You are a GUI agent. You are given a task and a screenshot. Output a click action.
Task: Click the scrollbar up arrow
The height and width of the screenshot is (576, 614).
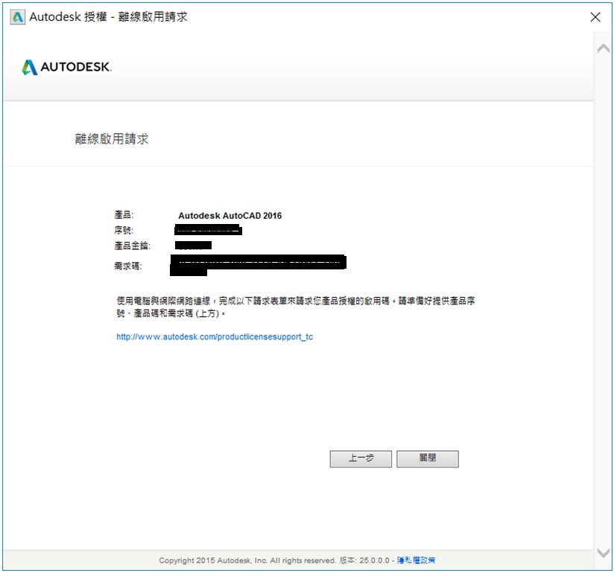(604, 48)
